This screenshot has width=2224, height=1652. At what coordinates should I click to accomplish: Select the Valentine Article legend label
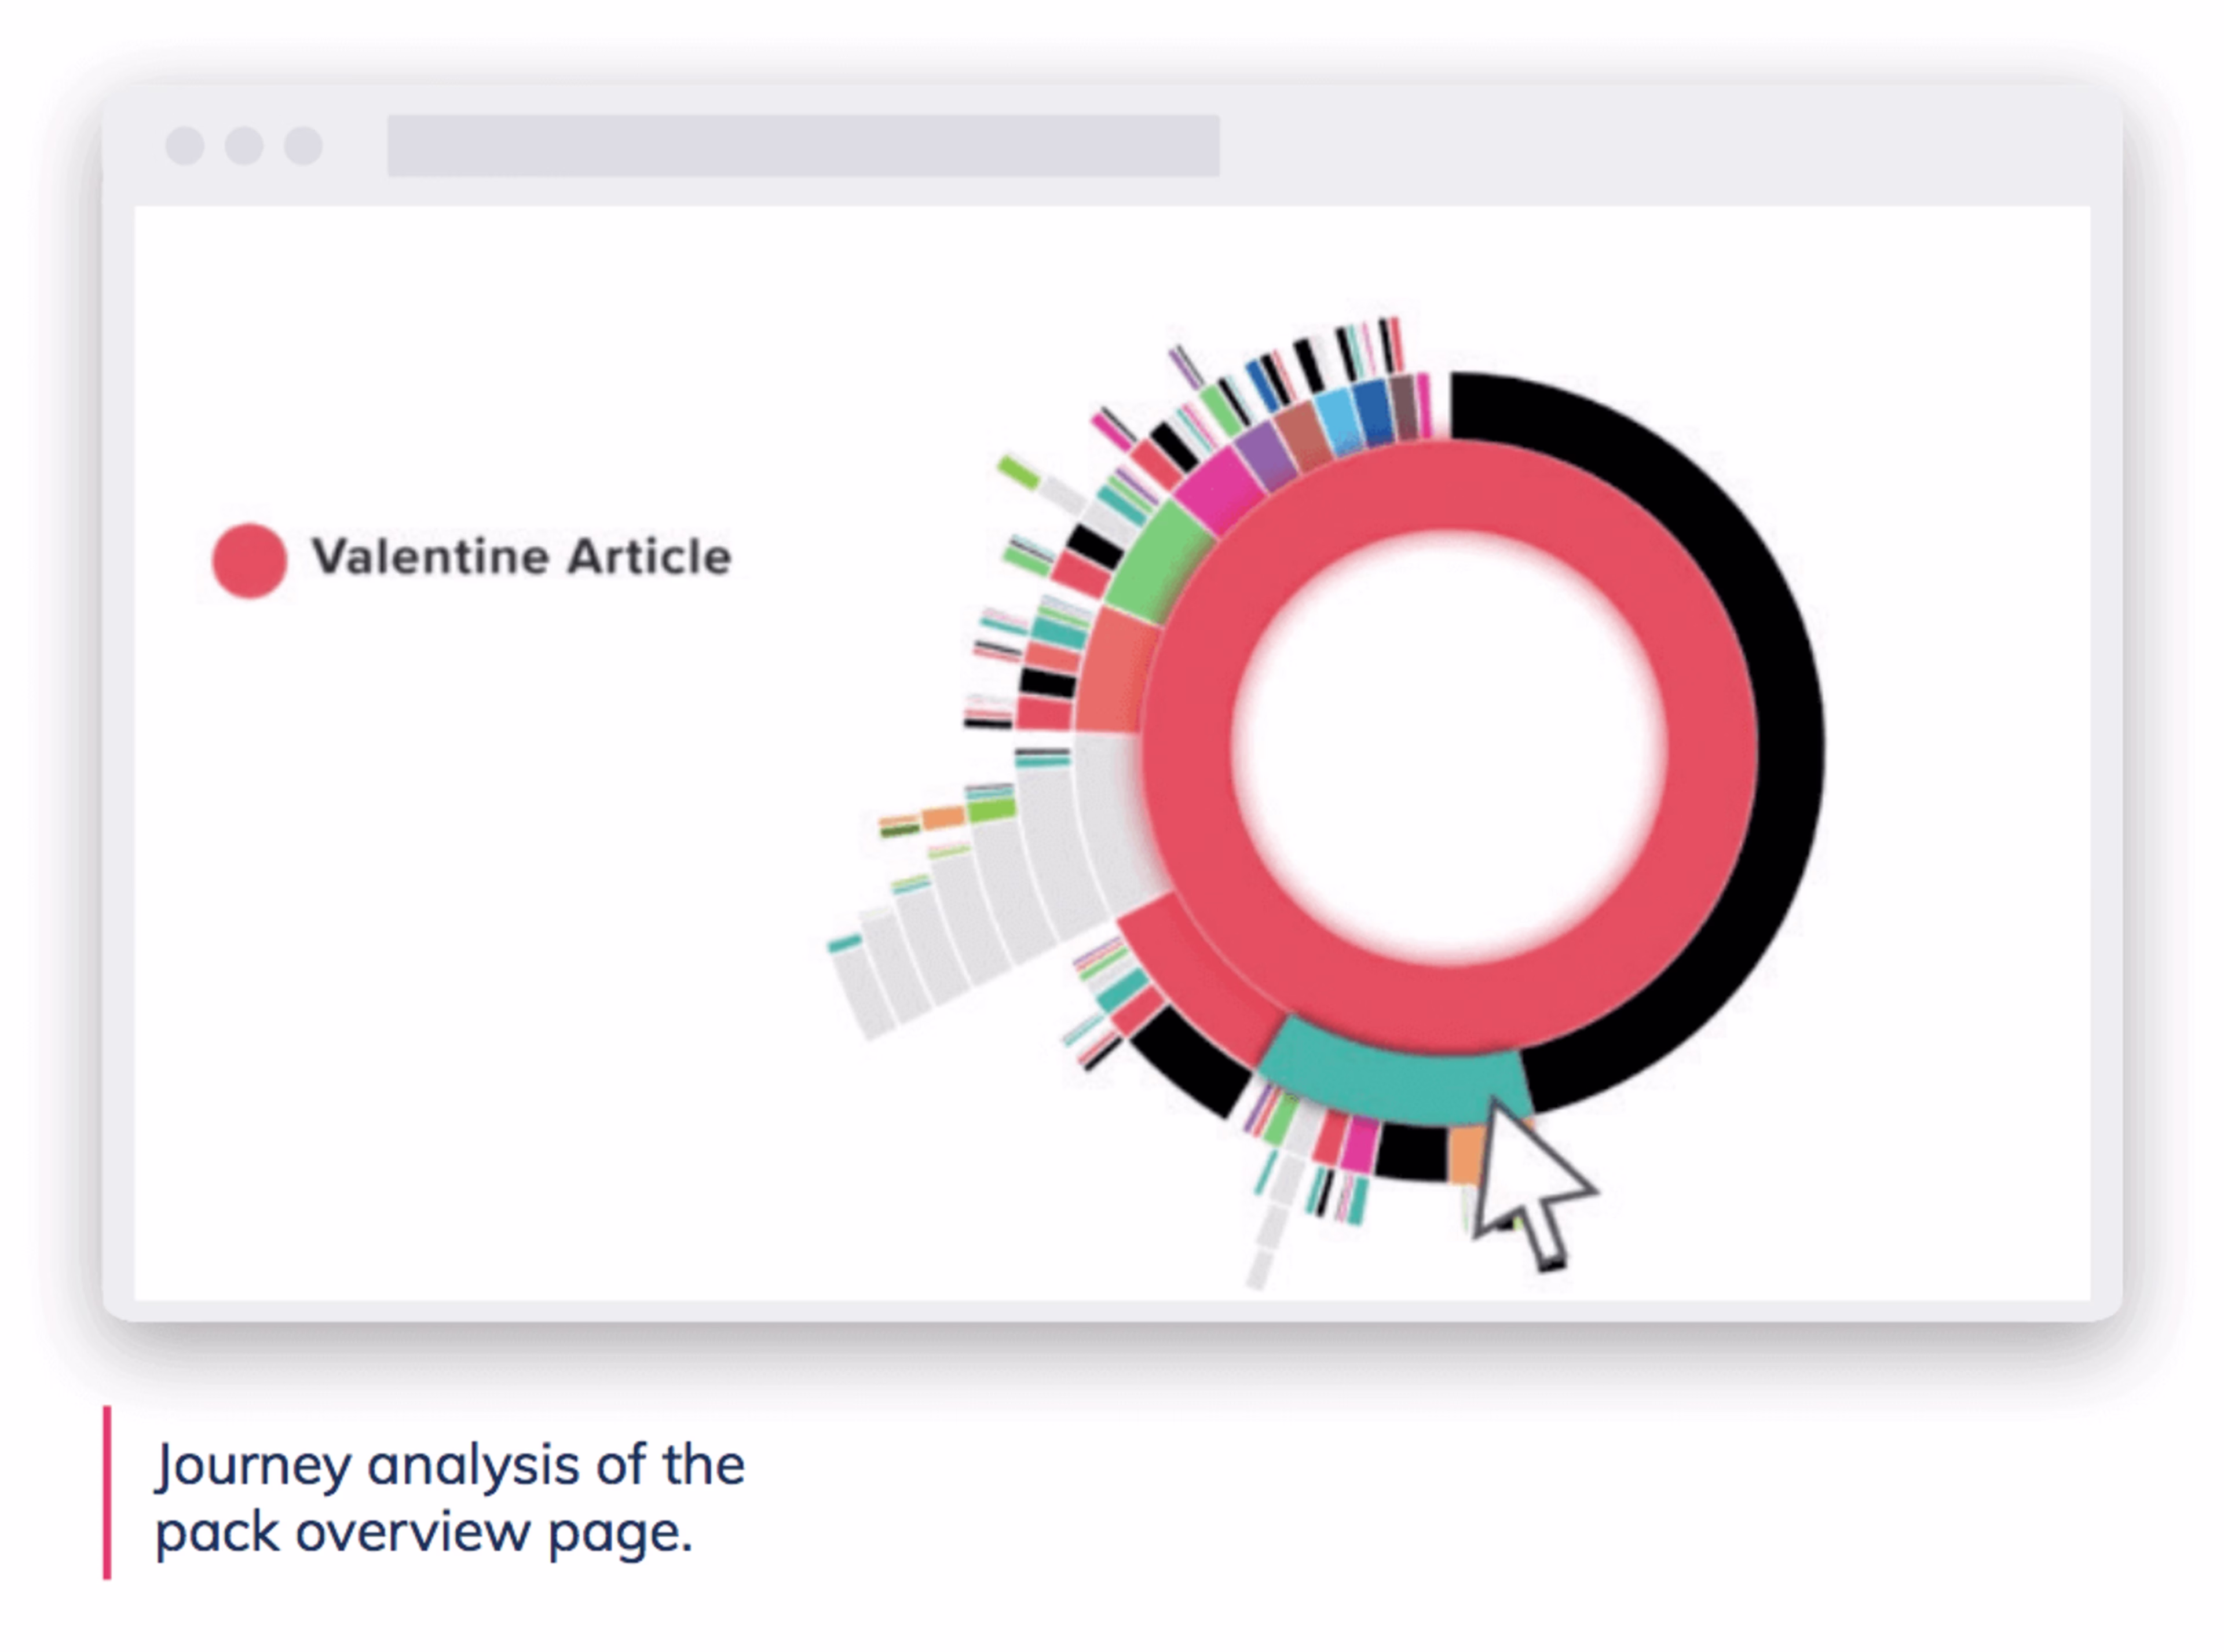point(521,557)
